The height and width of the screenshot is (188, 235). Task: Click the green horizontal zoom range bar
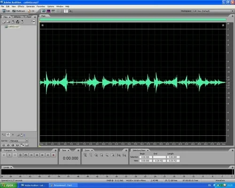pyautogui.click(x=133, y=20)
